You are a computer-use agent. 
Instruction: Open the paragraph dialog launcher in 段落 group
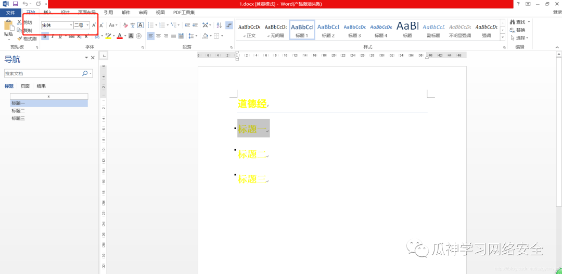pos(231,47)
